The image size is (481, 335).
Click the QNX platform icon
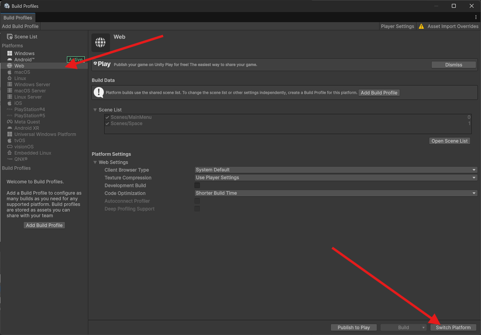[10, 159]
